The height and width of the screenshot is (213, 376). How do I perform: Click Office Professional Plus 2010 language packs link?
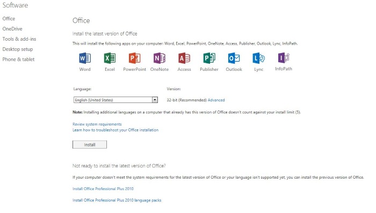[x=117, y=200]
